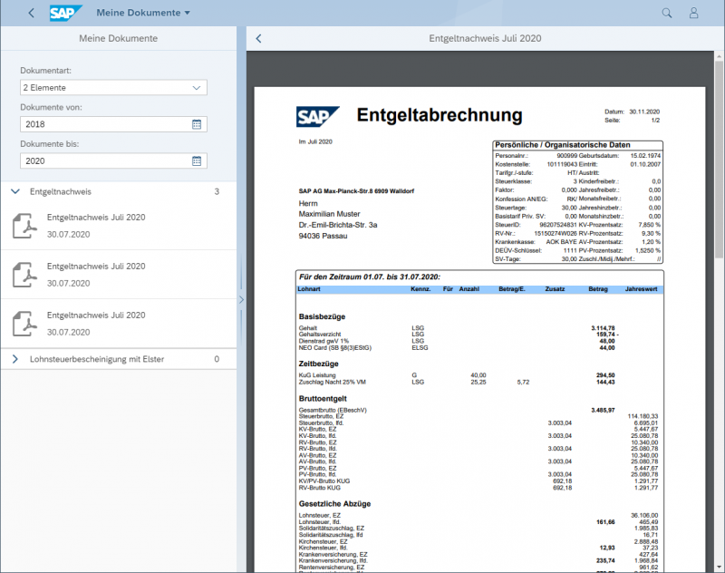This screenshot has height=573, width=725.
Task: Click the Gehalt amount 3.114,78
Action: pos(603,328)
